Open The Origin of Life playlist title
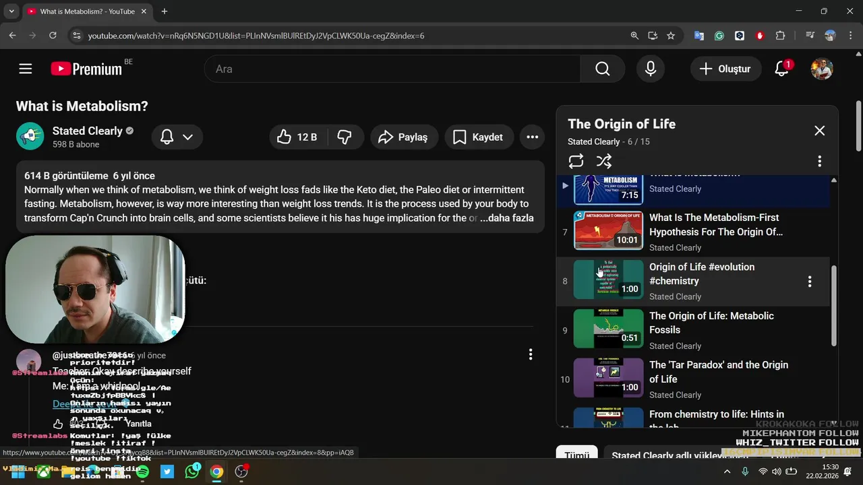 point(622,124)
